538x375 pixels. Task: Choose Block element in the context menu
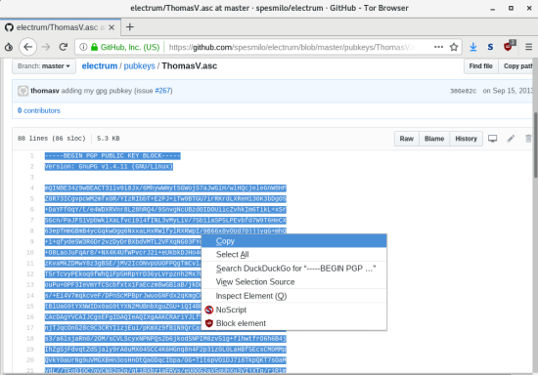[x=294, y=323]
